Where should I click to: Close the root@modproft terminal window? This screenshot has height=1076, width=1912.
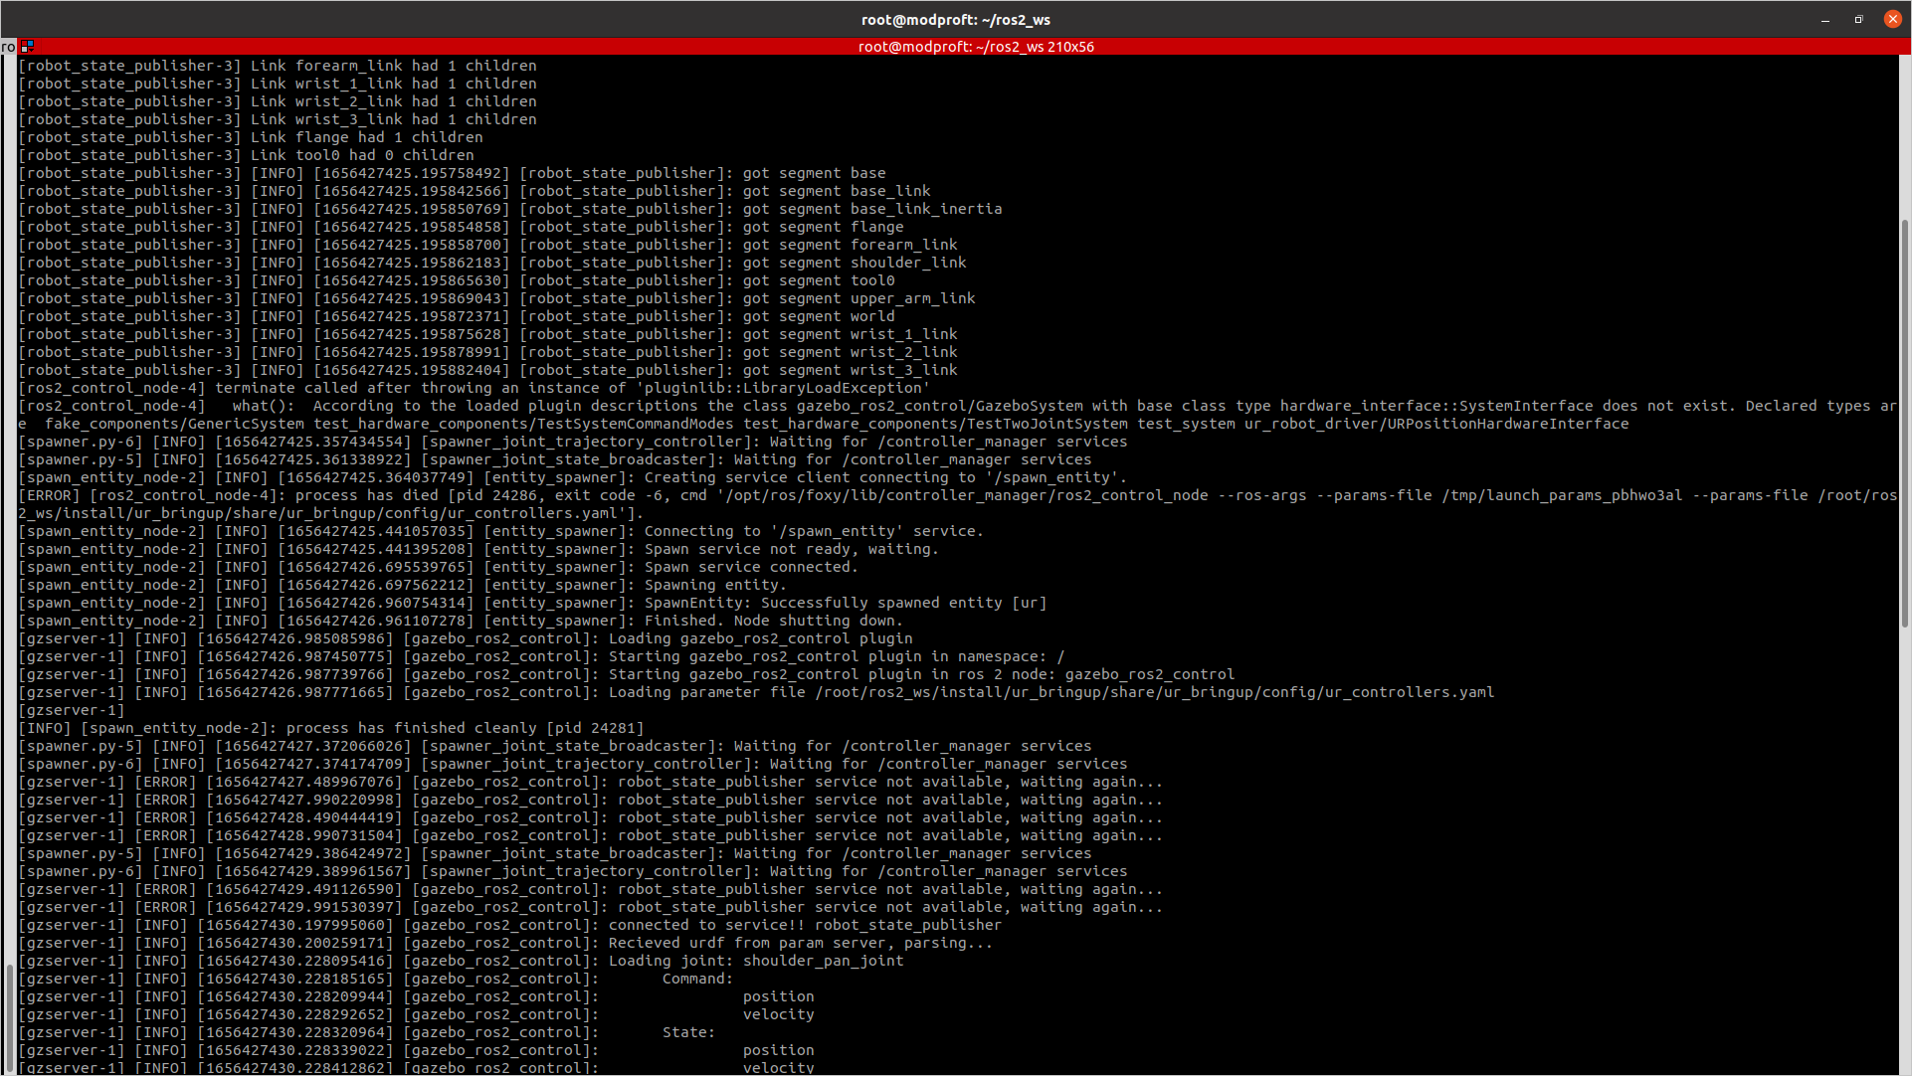pyautogui.click(x=1892, y=20)
